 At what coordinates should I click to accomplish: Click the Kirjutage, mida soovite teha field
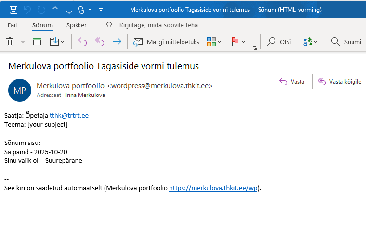tap(158, 25)
